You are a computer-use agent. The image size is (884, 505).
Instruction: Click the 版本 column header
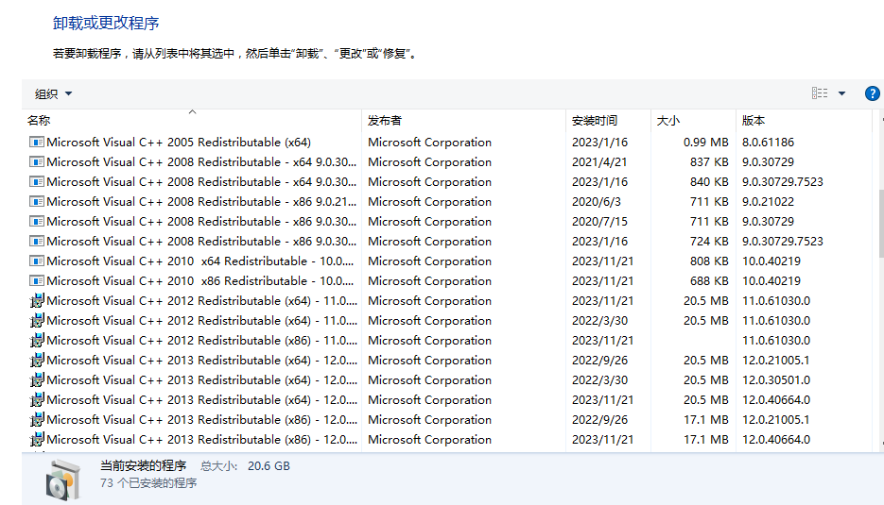click(754, 121)
